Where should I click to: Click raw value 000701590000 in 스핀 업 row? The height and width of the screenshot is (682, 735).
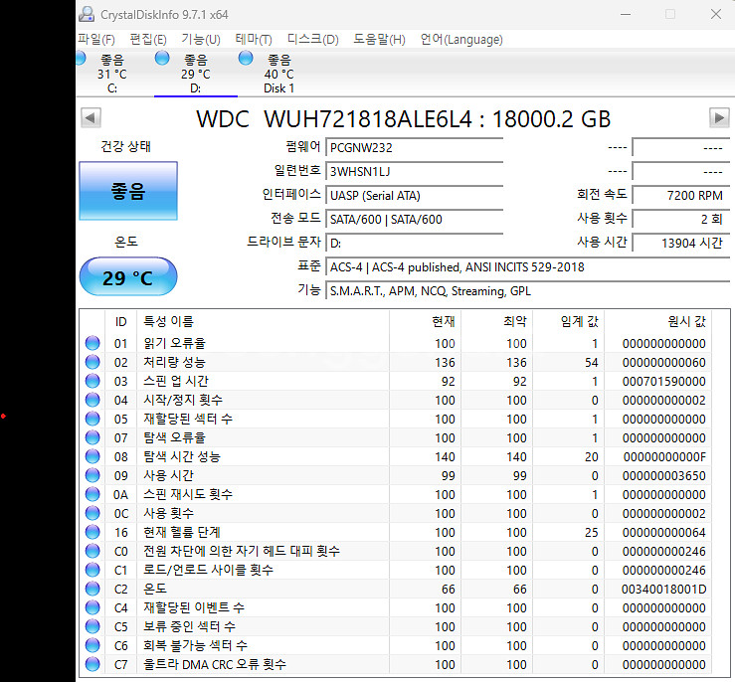coord(663,382)
